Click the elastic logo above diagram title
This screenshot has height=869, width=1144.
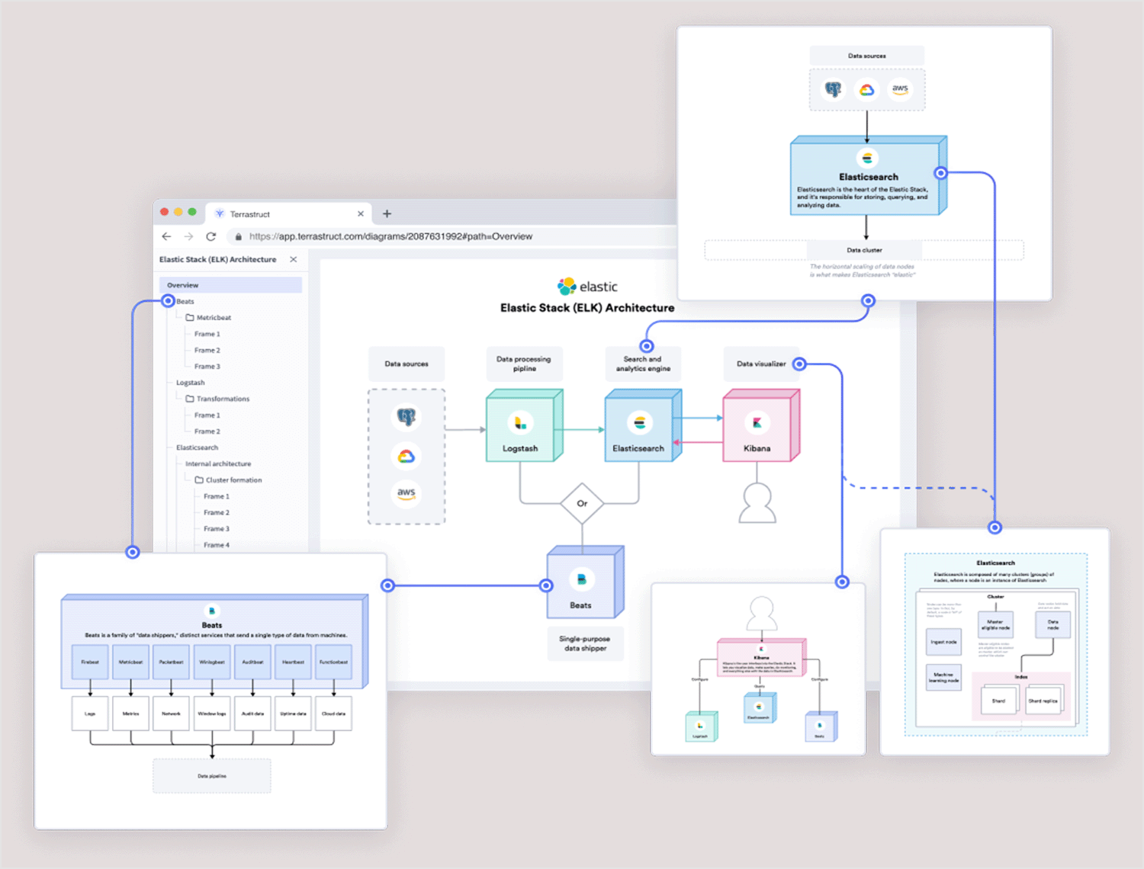click(x=587, y=287)
